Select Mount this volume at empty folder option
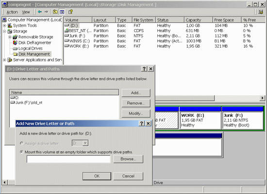This screenshot has height=194, width=267. coord(22,152)
